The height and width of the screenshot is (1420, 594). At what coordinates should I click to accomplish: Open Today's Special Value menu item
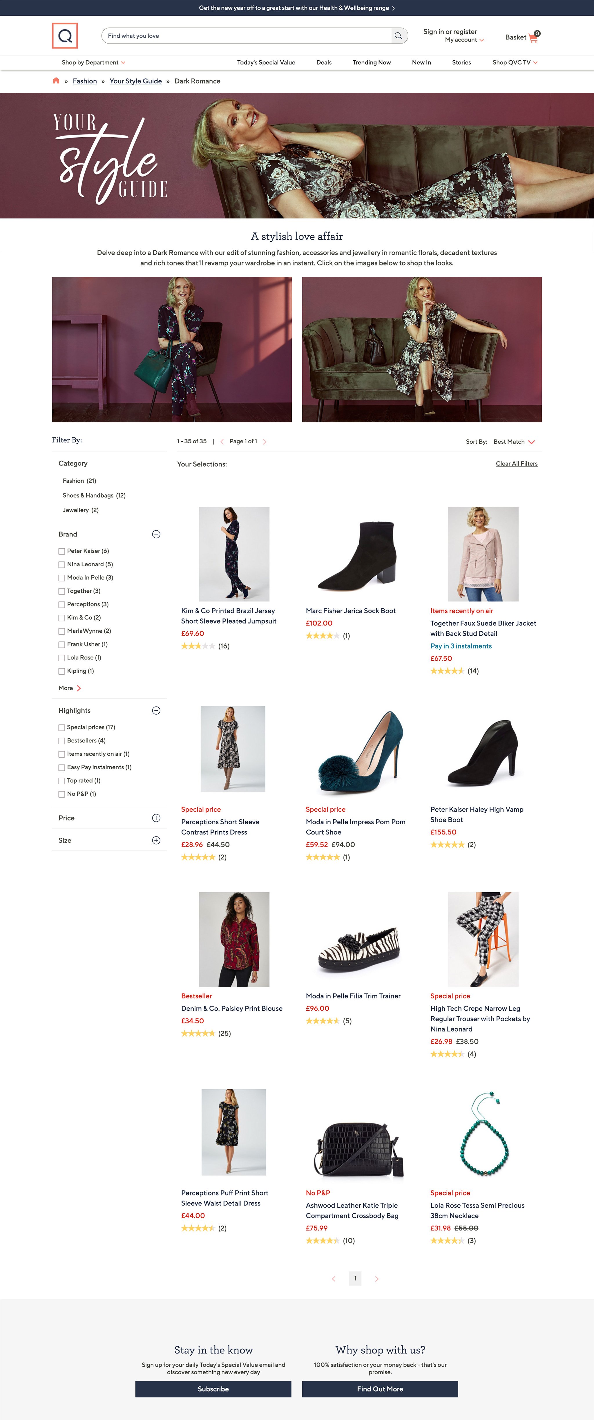coord(266,62)
